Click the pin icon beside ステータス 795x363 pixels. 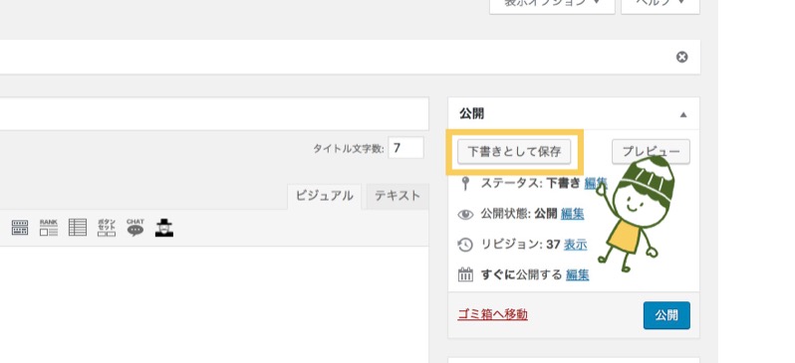pyautogui.click(x=465, y=183)
